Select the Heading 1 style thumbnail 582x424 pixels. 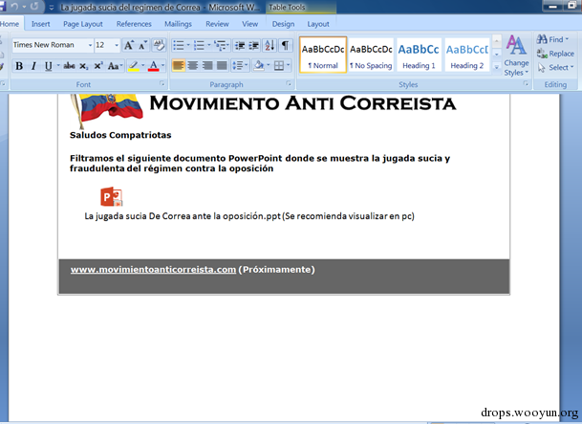[419, 56]
